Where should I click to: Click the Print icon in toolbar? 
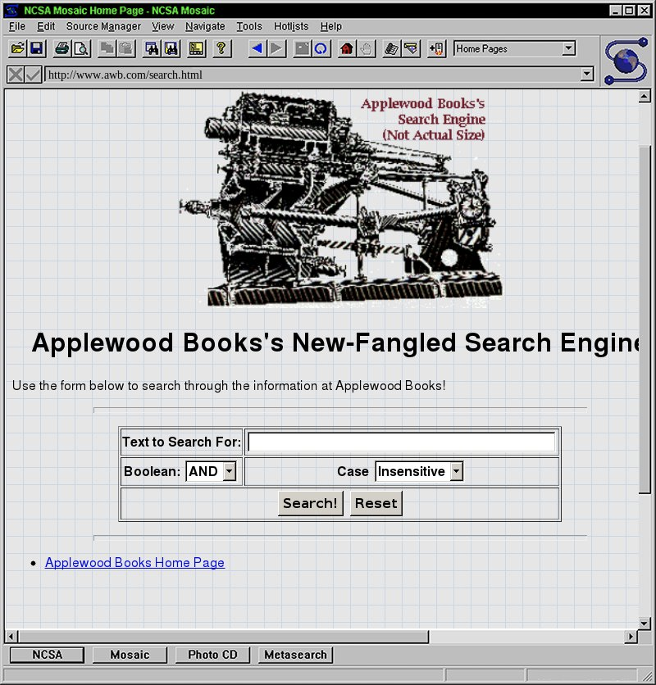62,49
